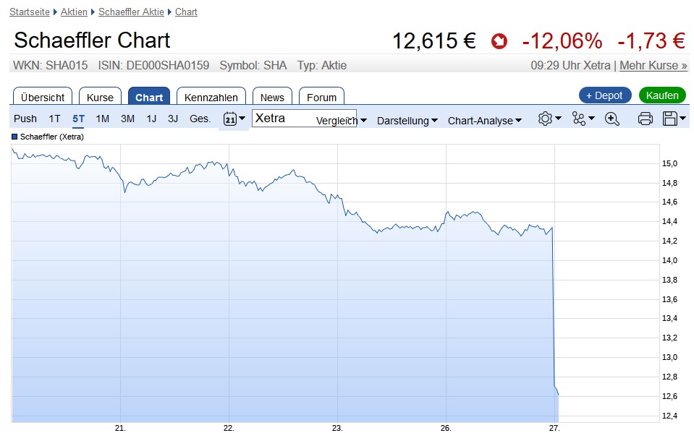Viewport: 694px width, 433px height.
Task: Switch to the Kennzahlen tab
Action: click(212, 97)
